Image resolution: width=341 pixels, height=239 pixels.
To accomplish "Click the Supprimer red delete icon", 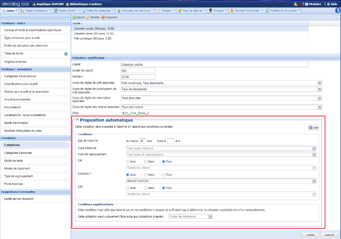I will [x=103, y=17].
